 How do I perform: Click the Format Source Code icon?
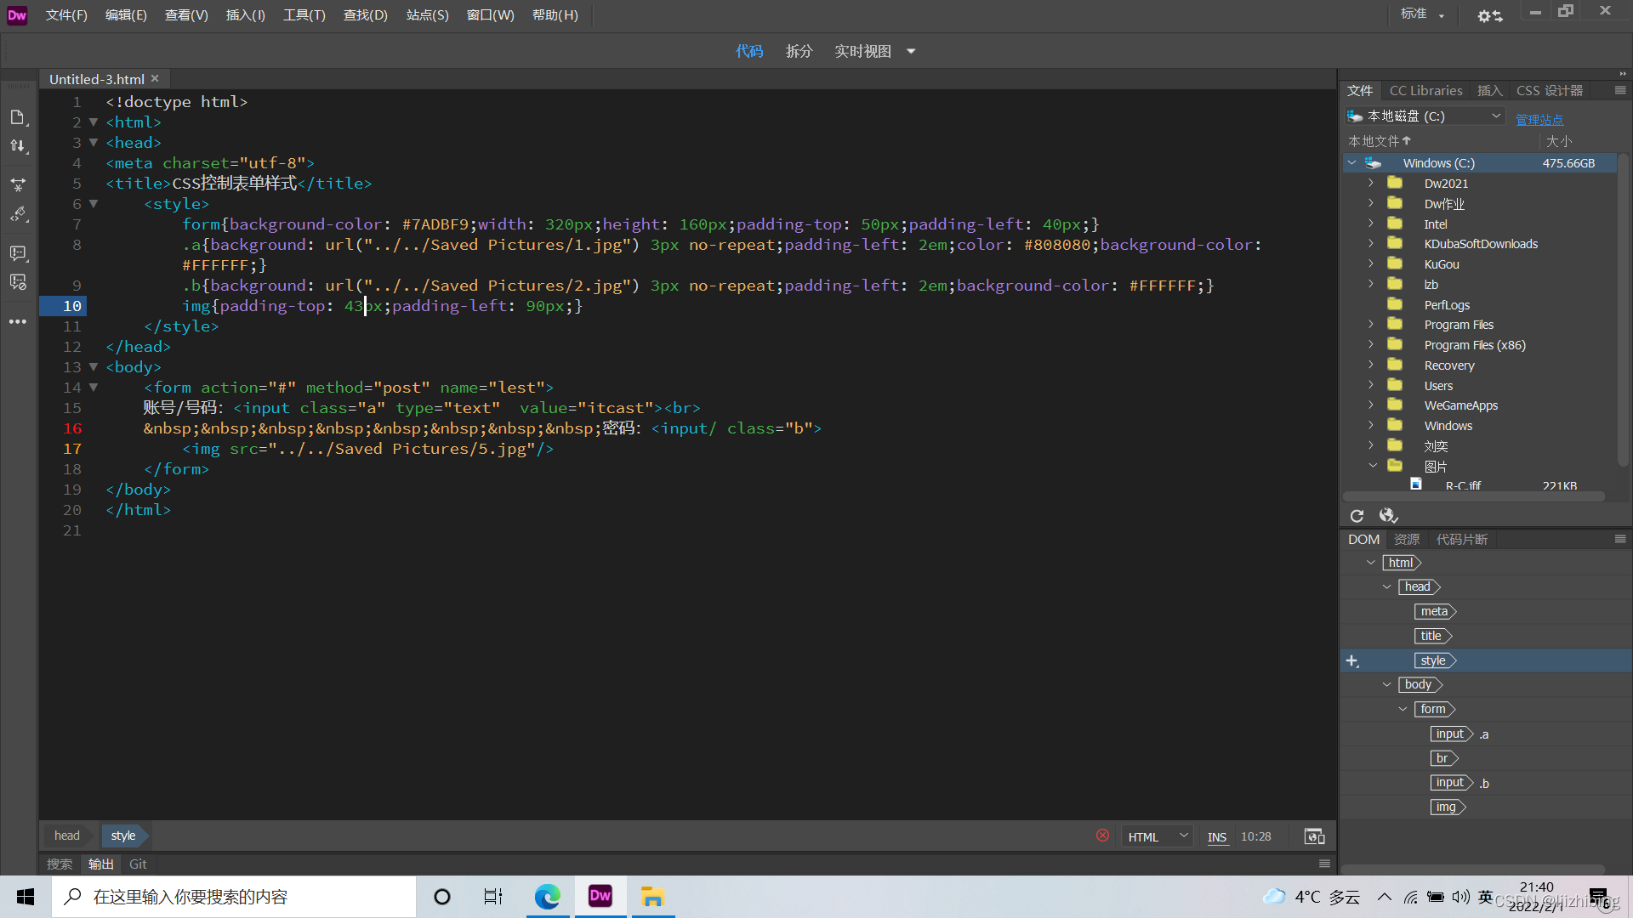pyautogui.click(x=18, y=215)
